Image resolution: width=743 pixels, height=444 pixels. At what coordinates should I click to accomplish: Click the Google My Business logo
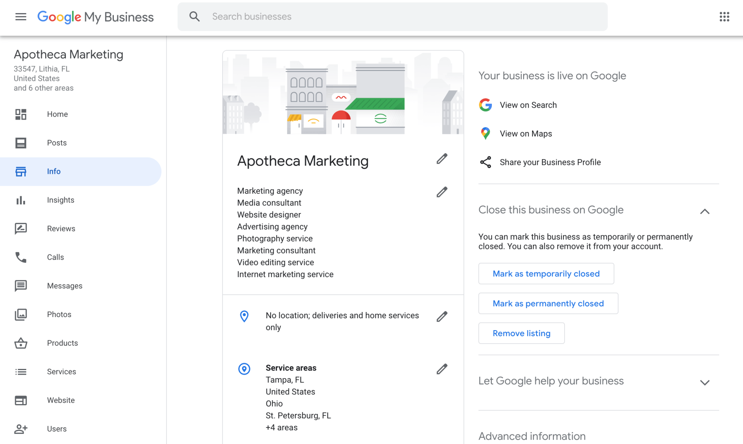pyautogui.click(x=96, y=17)
